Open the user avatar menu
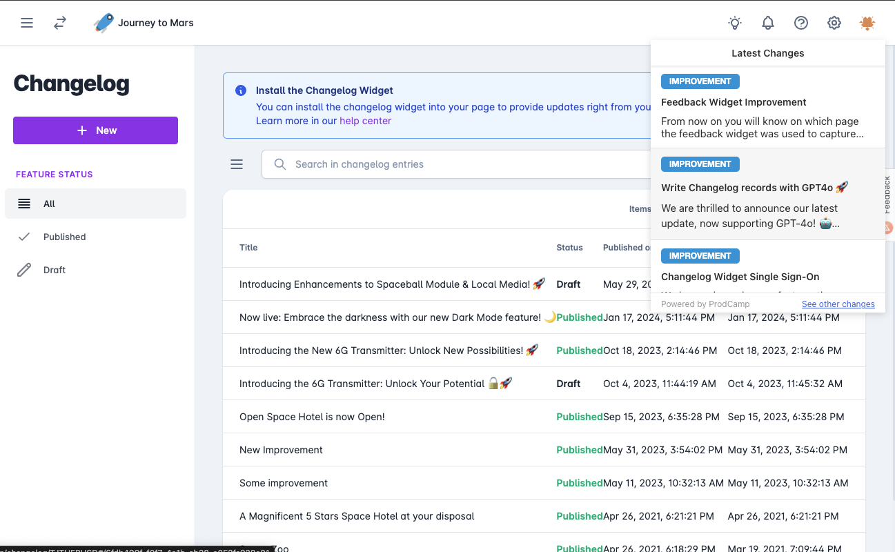 [867, 23]
